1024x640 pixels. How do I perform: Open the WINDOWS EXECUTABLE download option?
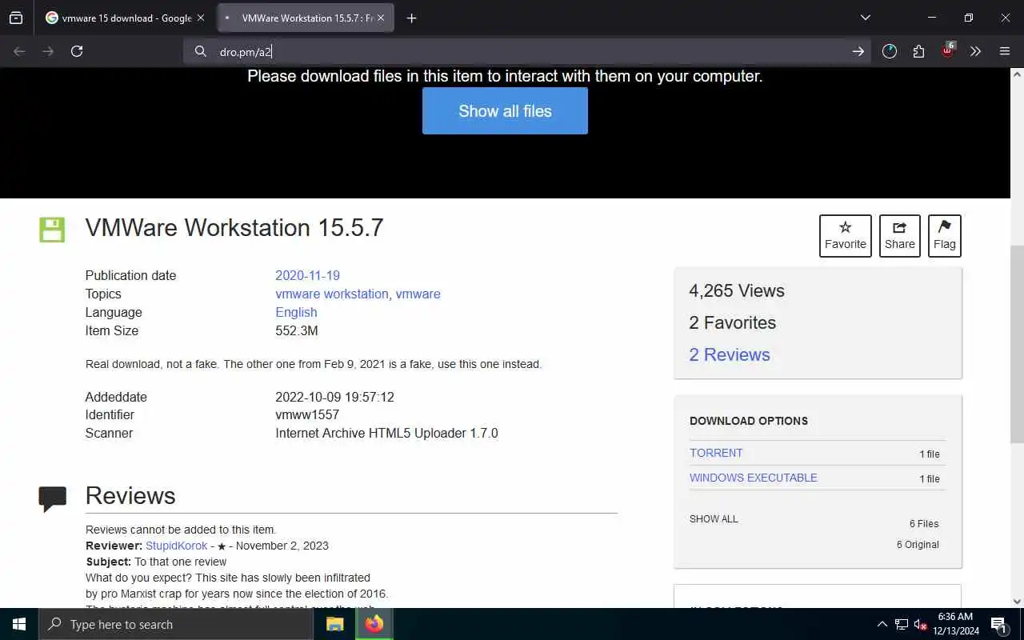click(x=754, y=478)
